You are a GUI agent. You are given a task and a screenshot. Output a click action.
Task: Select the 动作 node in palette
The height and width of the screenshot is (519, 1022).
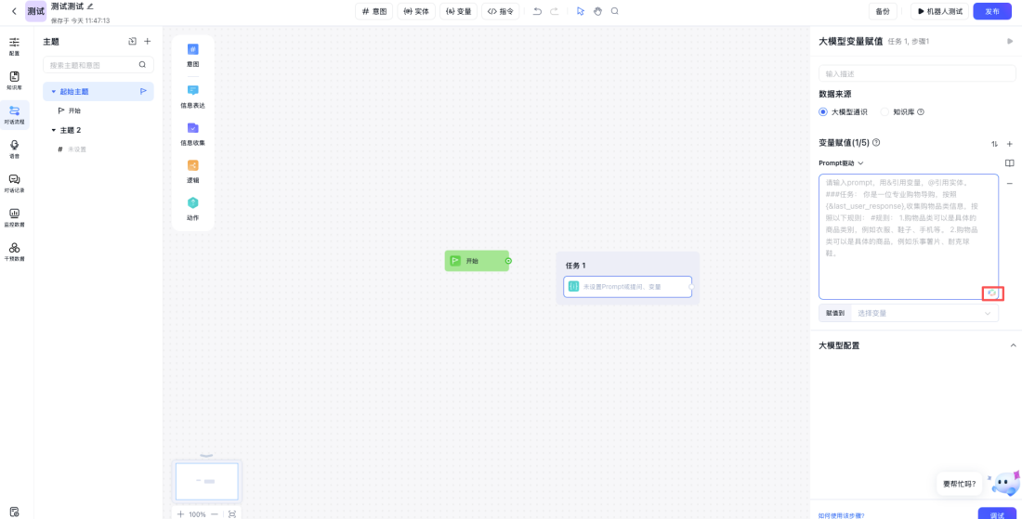193,209
